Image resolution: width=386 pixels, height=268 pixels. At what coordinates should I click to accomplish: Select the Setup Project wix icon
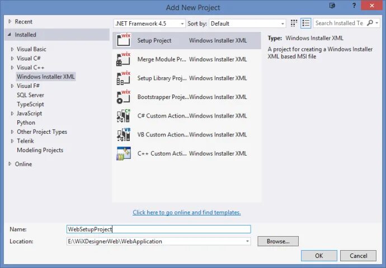tap(123, 40)
